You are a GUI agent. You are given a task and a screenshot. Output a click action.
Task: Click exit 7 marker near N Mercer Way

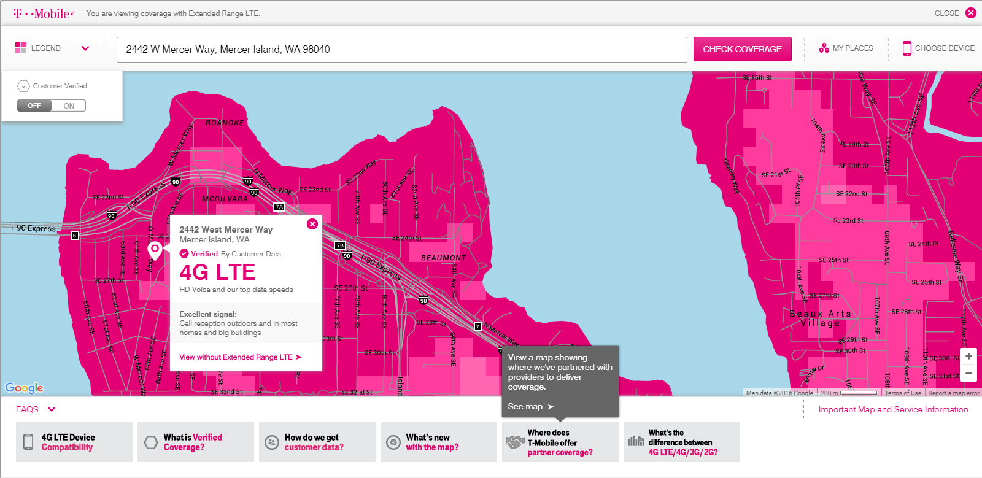(478, 327)
